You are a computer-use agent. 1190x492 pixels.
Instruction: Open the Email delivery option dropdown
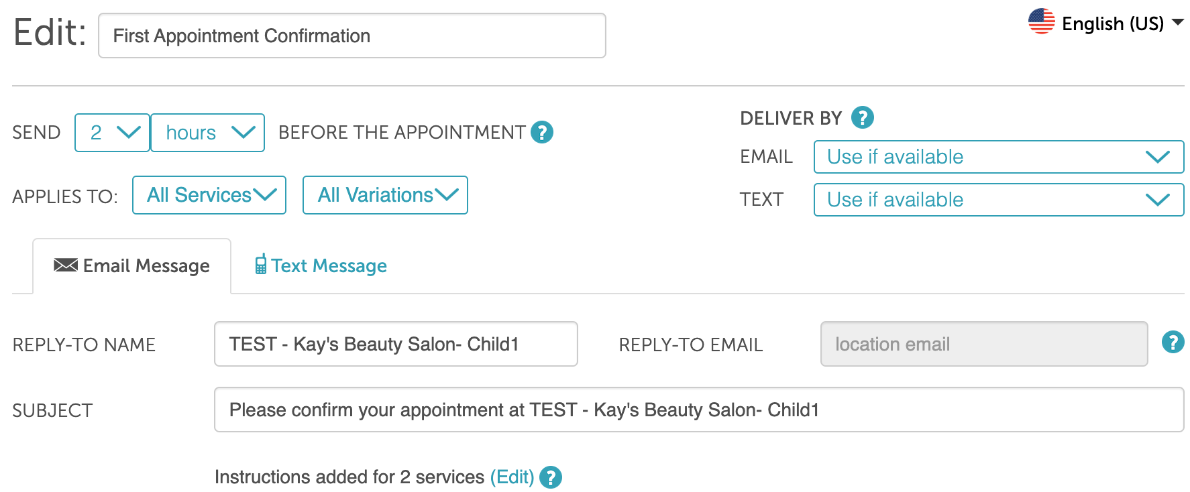pos(999,157)
